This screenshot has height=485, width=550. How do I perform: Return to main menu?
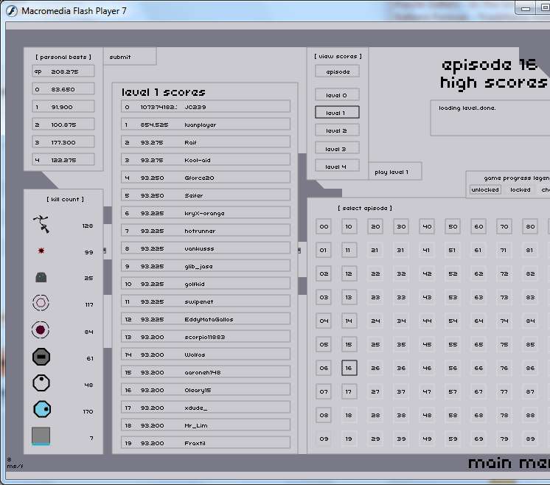(509, 463)
